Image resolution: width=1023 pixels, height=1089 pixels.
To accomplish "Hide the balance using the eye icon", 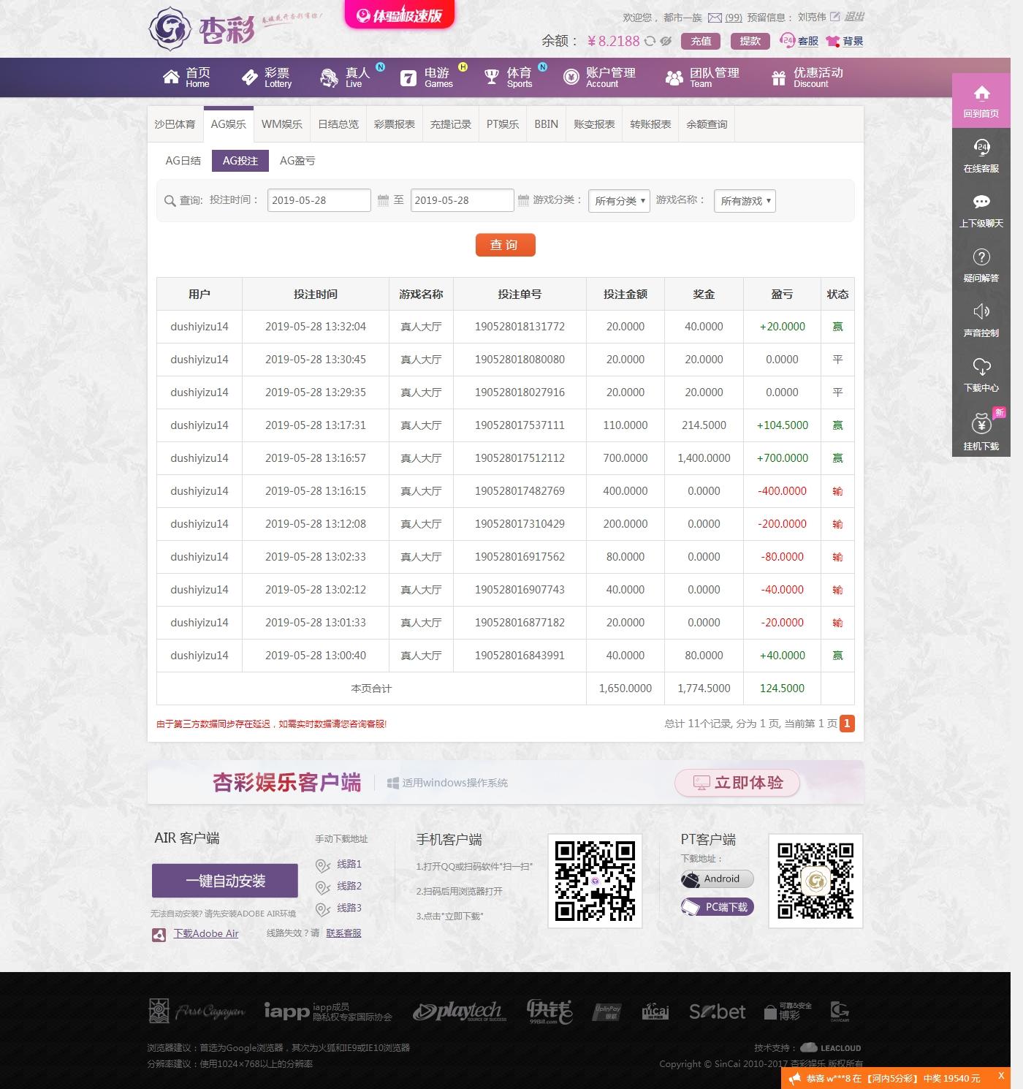I will click(x=666, y=41).
